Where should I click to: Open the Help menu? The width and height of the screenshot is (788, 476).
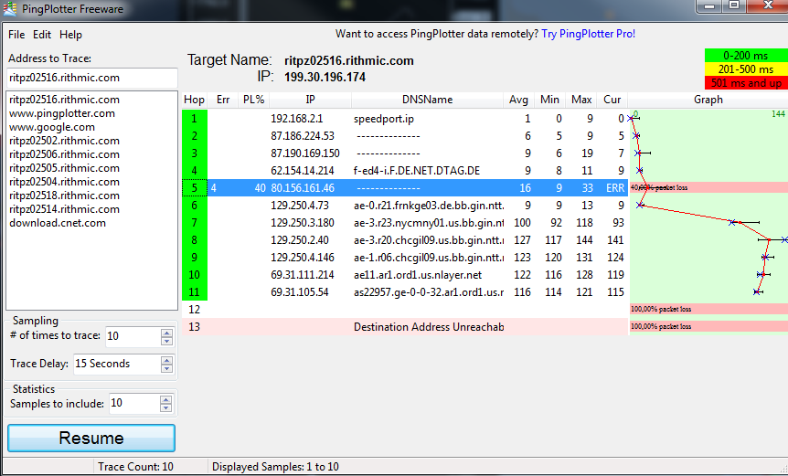pyautogui.click(x=71, y=35)
